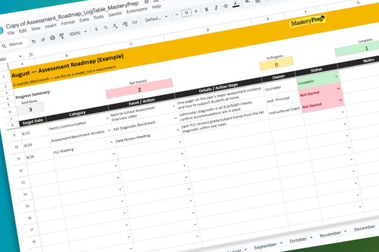379x252 pixels.
Task: Toggle Italic formatting
Action: coord(216,8)
